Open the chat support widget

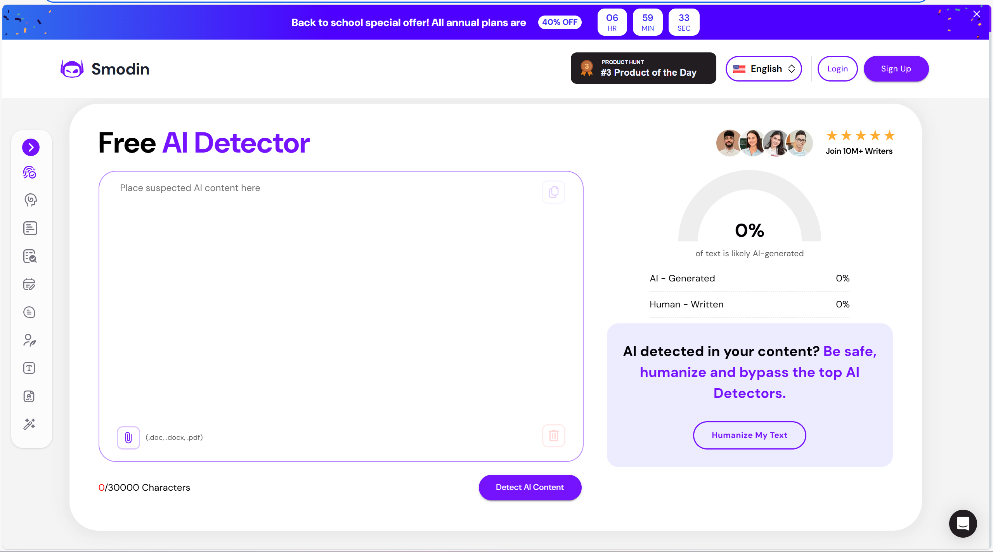[x=963, y=523]
